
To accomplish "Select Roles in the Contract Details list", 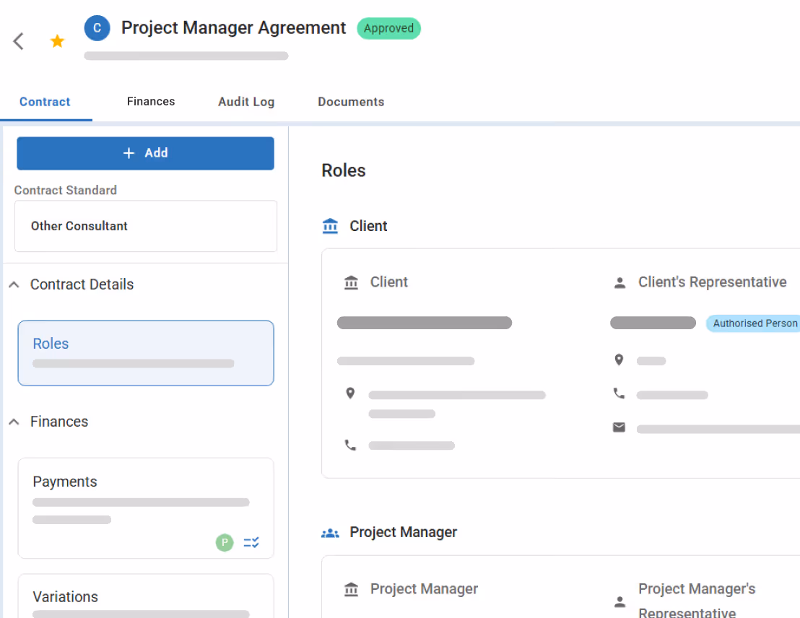I will pyautogui.click(x=145, y=353).
